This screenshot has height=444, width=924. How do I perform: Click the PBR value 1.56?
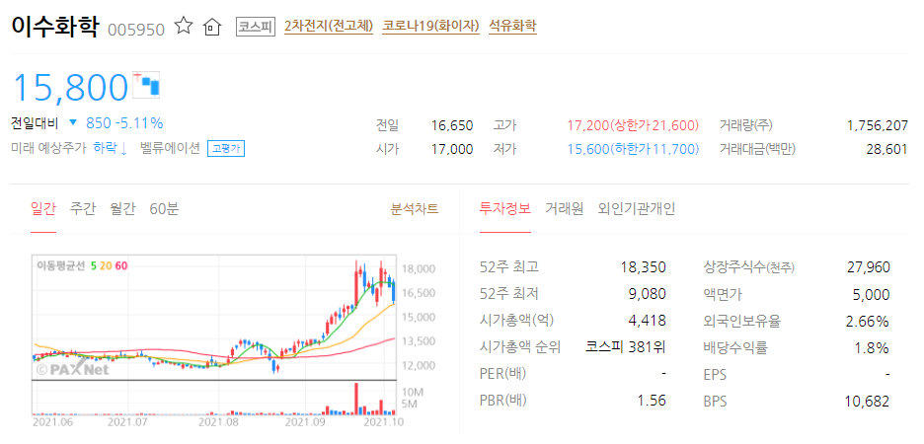pos(652,401)
